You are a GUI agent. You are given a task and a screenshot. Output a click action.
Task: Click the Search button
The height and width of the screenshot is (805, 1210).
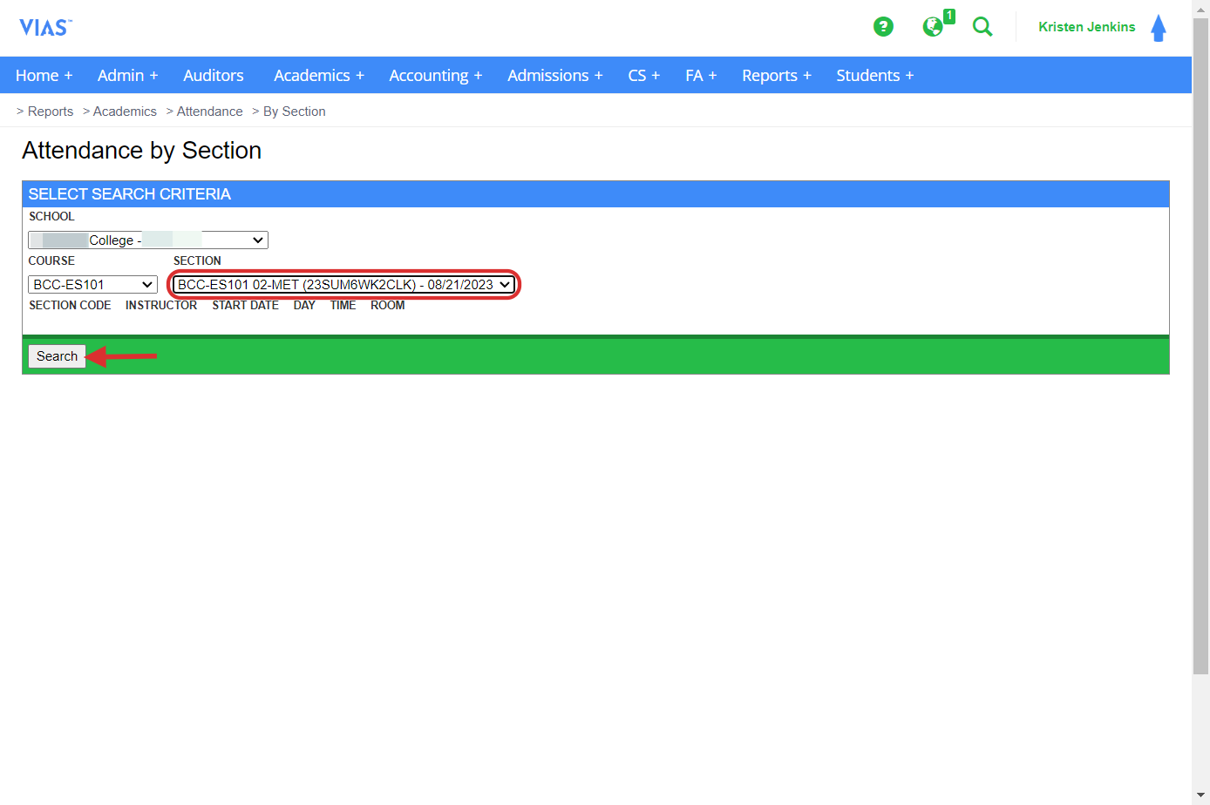[57, 356]
